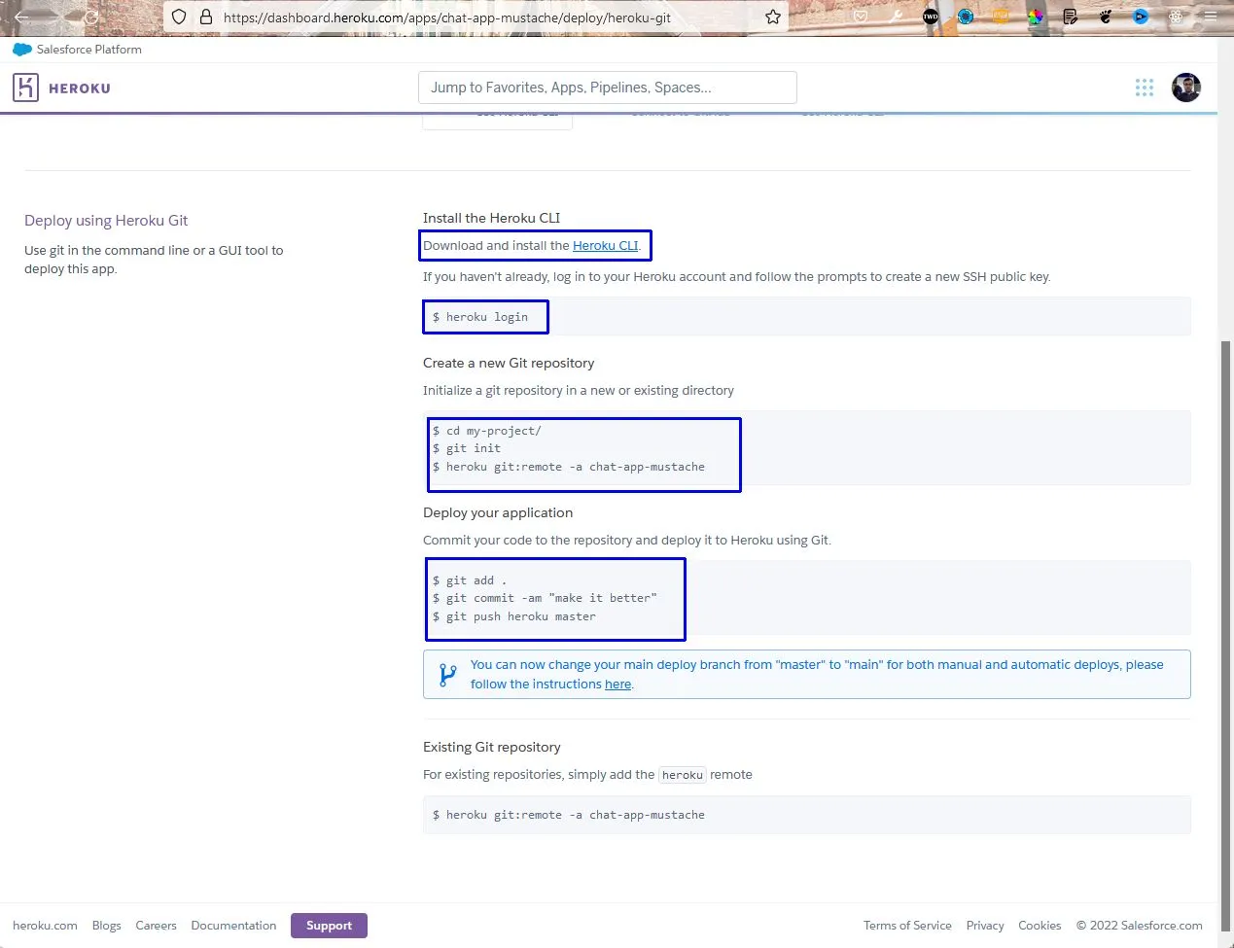Open the wrench developer tools icon
Screen dimensions: 1234x948
896,17
